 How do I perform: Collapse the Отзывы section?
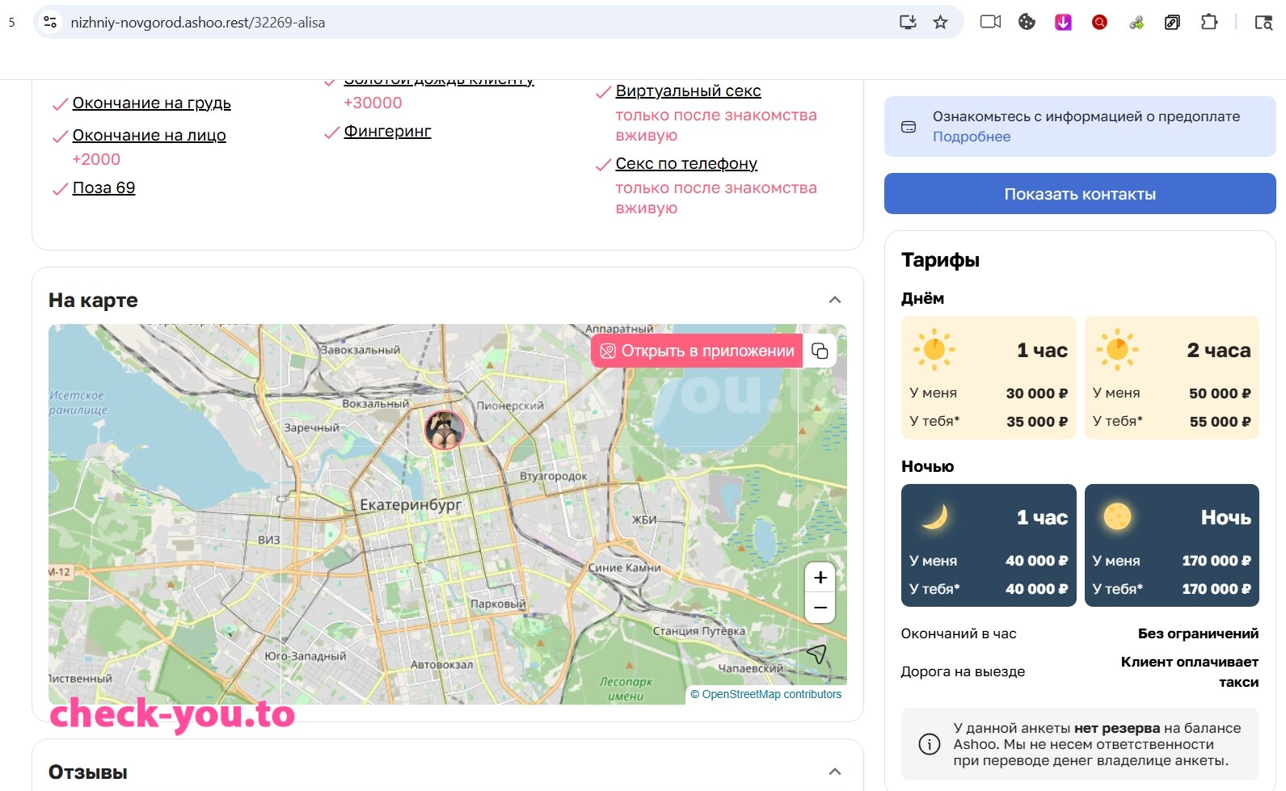click(x=835, y=772)
